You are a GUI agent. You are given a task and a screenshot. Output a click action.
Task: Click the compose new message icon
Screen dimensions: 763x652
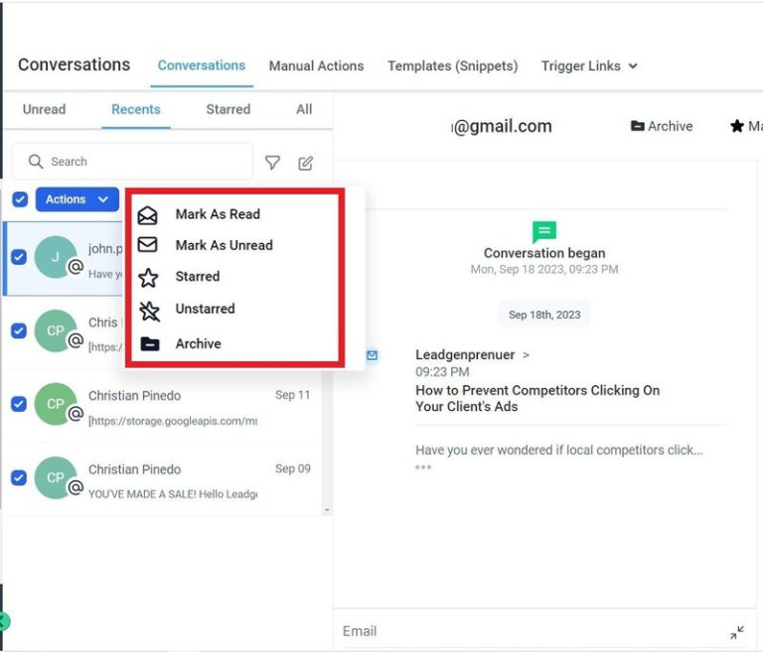(x=306, y=163)
